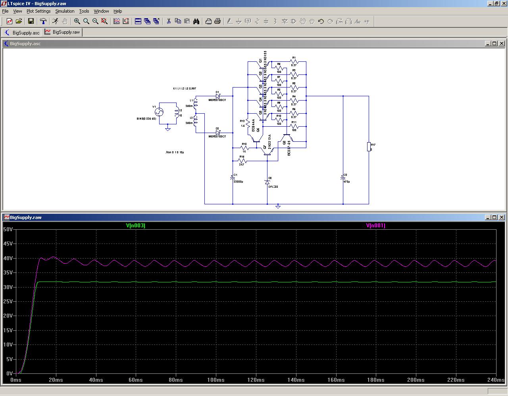Save the file using the floppy disk icon
Viewport: 508px width, 396px height.
31,21
